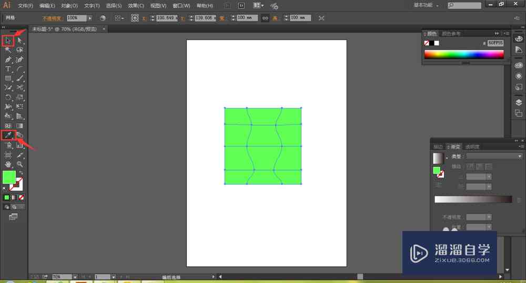Open the opacity 100% popup arrow
Image resolution: width=526 pixels, height=283 pixels.
pos(89,18)
